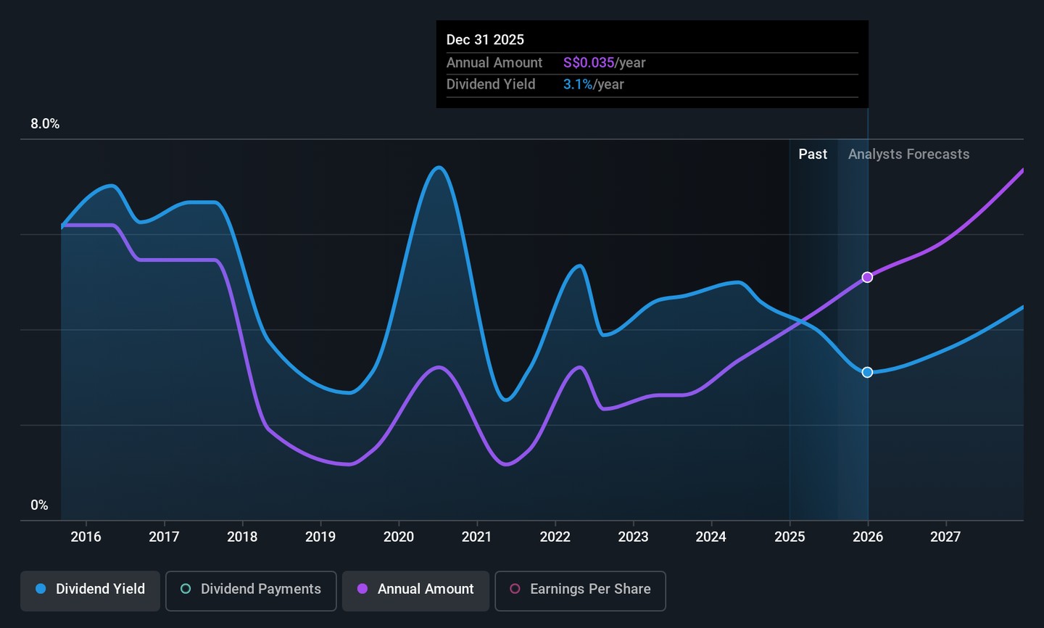Click the blue data point marker at 2026

[x=867, y=372]
